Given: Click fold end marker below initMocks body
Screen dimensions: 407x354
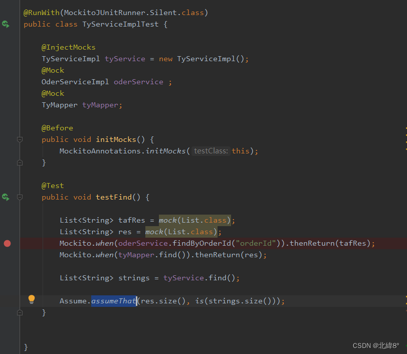Looking at the screenshot, I should pos(20,163).
